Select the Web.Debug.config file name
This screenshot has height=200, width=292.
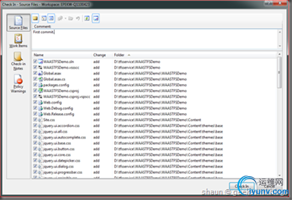[58, 108]
